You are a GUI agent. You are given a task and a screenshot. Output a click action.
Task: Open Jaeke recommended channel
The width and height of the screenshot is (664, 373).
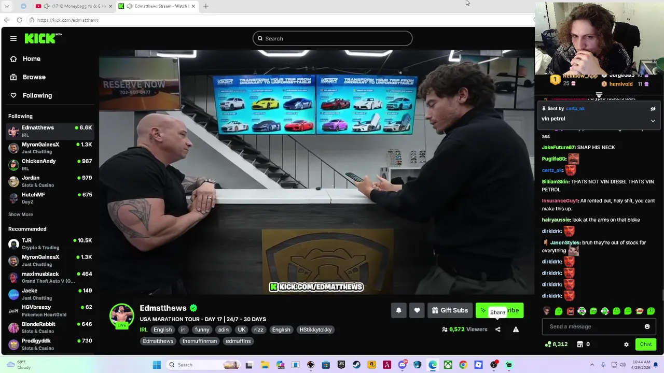pos(50,294)
